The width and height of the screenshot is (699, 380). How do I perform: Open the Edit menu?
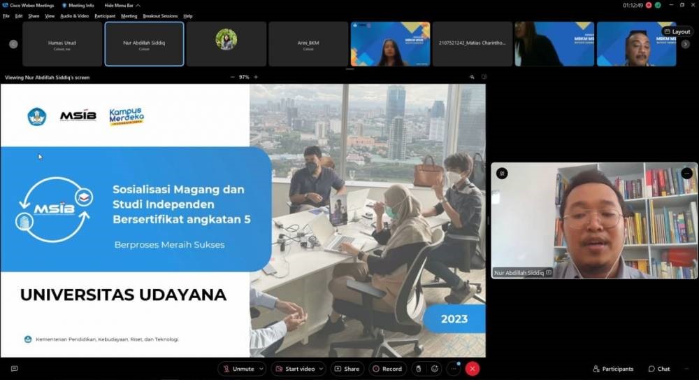pyautogui.click(x=19, y=16)
